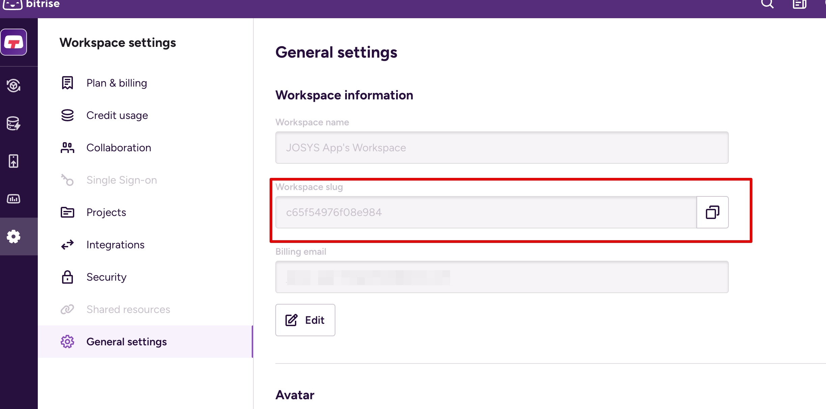The image size is (826, 409).
Task: Copy the workspace slug to clipboard
Action: [712, 212]
